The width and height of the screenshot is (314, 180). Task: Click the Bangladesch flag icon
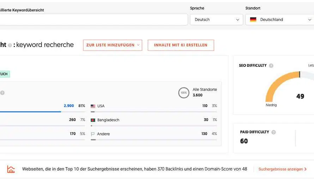pyautogui.click(x=93, y=120)
